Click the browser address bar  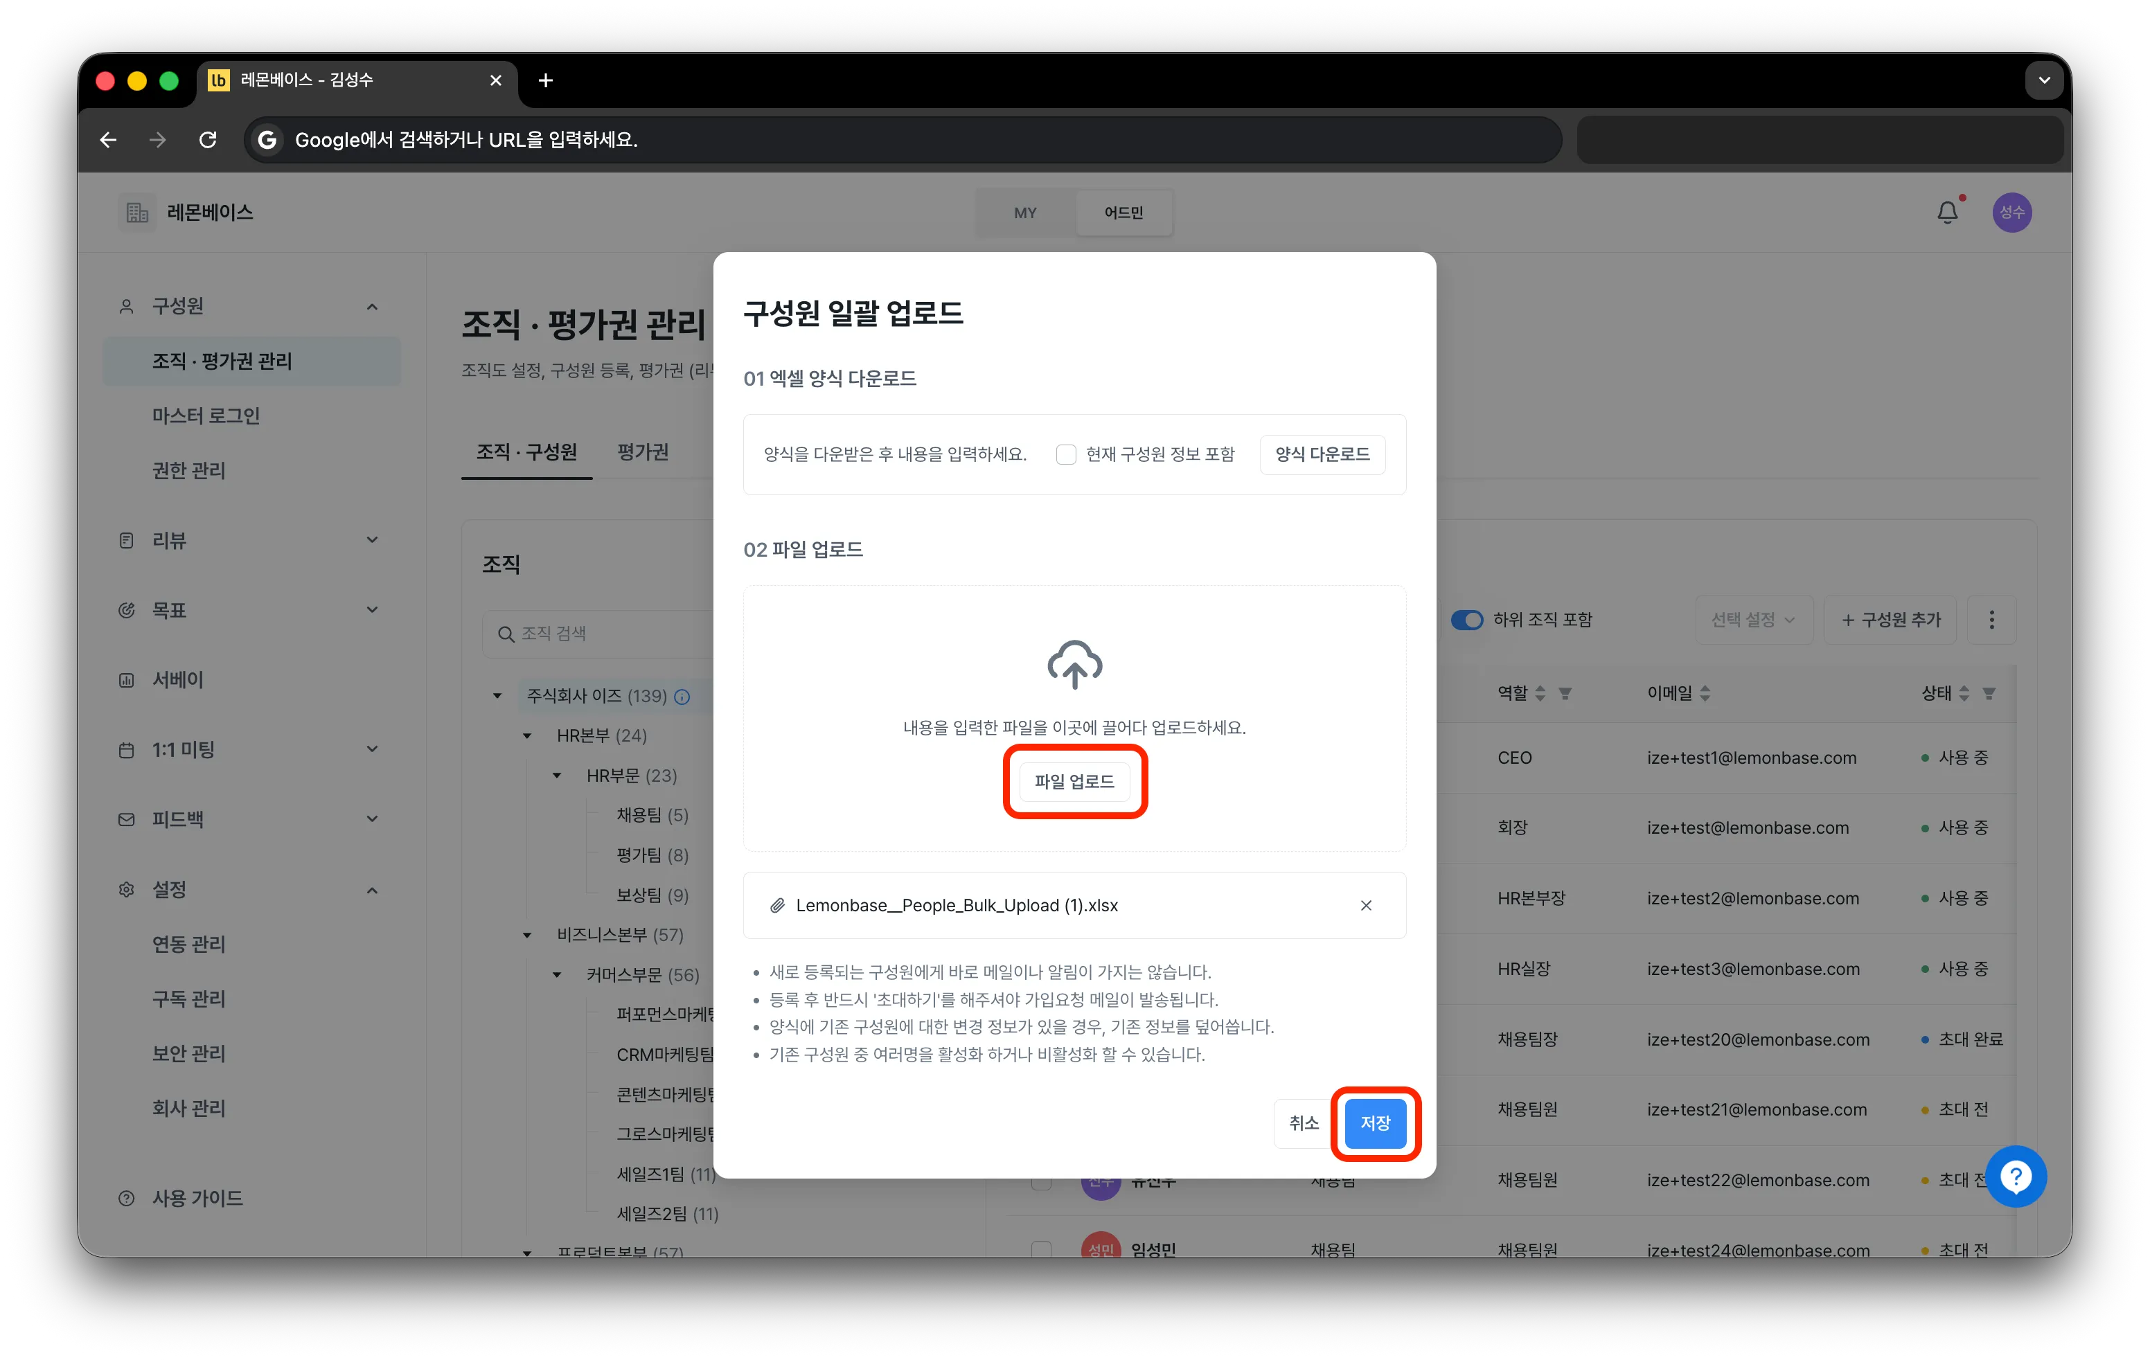tap(902, 140)
